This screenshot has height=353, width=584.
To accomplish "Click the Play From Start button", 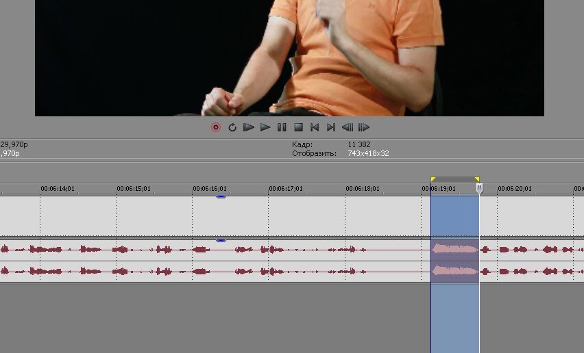I will click(248, 127).
